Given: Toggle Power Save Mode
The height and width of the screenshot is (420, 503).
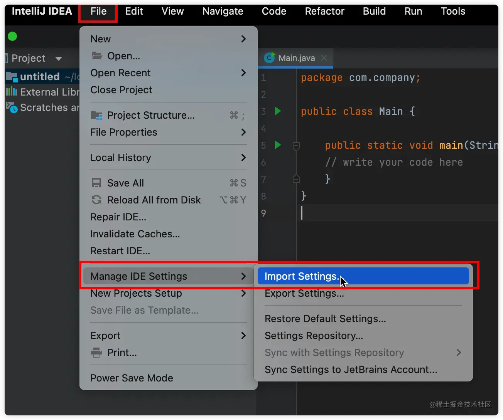Looking at the screenshot, I should 132,378.
